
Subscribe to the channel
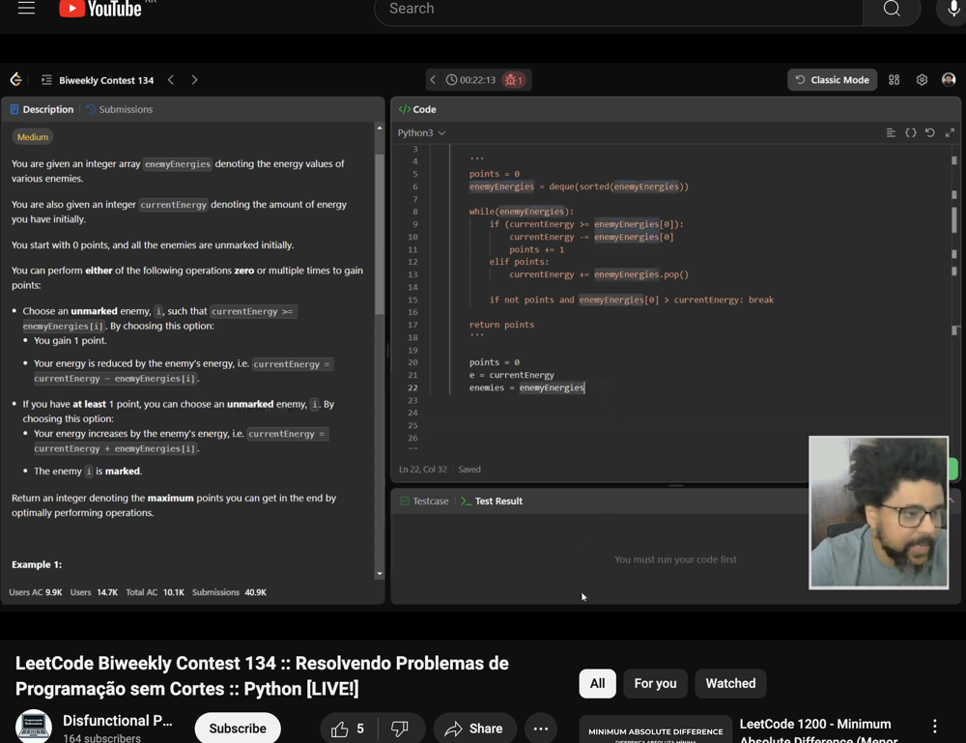(x=238, y=729)
